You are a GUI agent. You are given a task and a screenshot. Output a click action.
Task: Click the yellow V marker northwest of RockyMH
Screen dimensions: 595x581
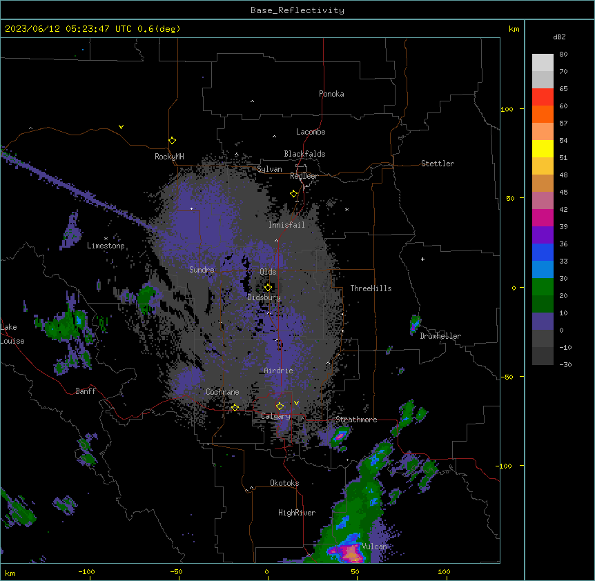121,127
